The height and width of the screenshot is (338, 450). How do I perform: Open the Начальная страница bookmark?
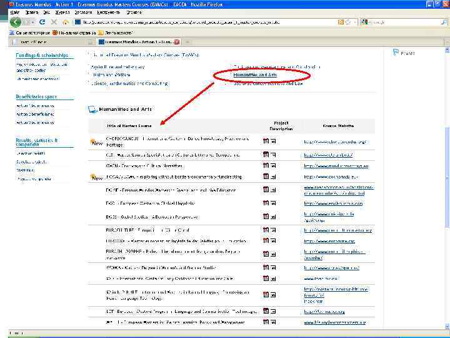74,33
